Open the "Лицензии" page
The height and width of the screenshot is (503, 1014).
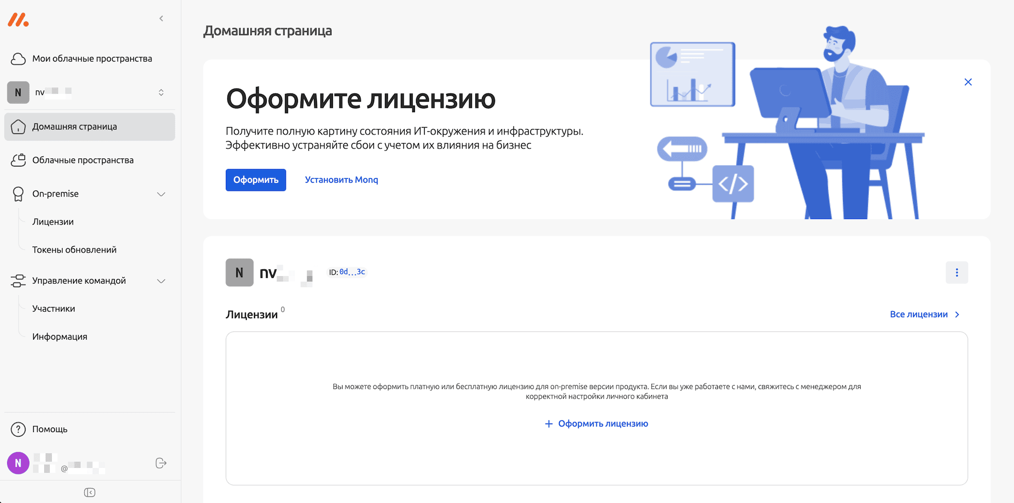(52, 221)
